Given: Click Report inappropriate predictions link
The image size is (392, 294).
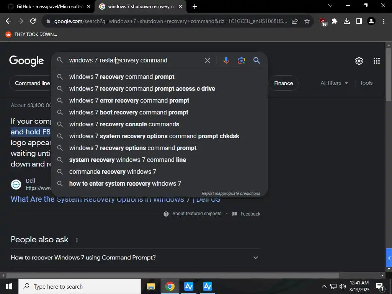Looking at the screenshot, I should pos(231,193).
